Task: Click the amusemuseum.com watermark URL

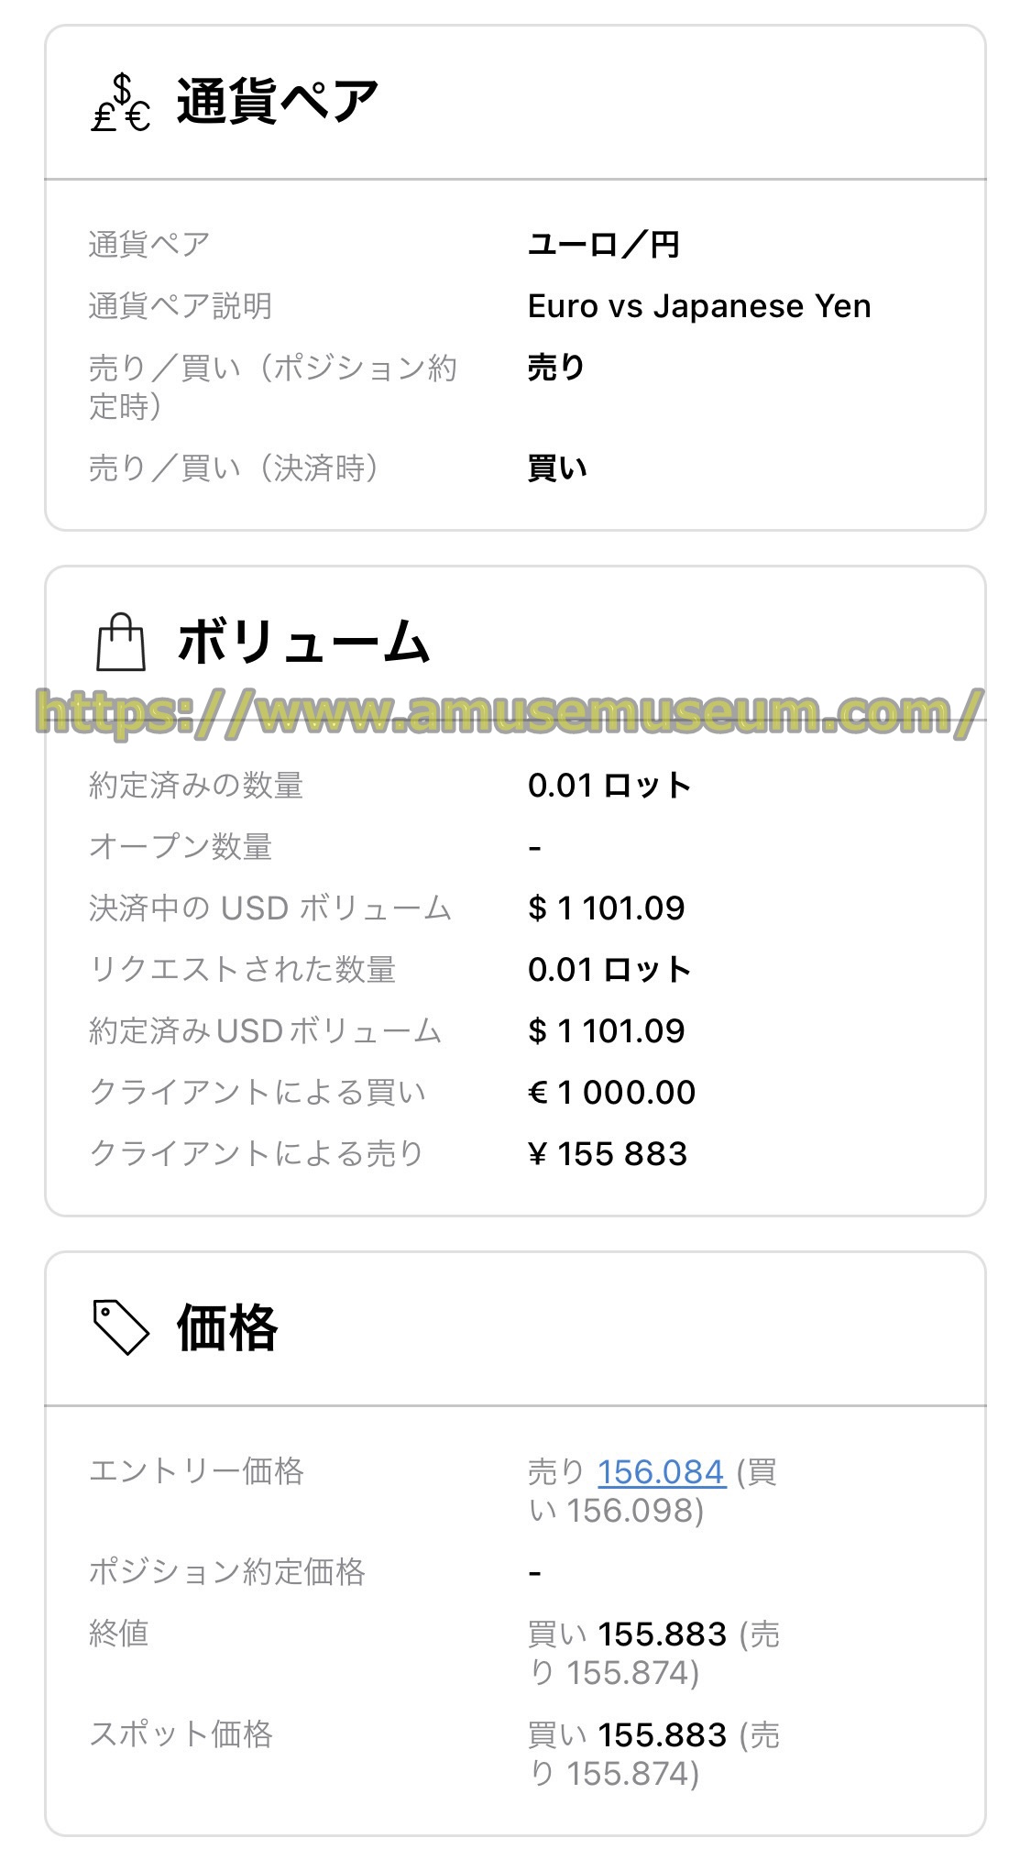Action: (510, 713)
